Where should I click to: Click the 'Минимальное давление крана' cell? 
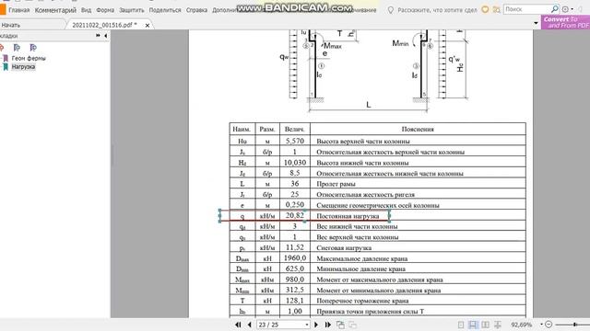[x=418, y=268]
